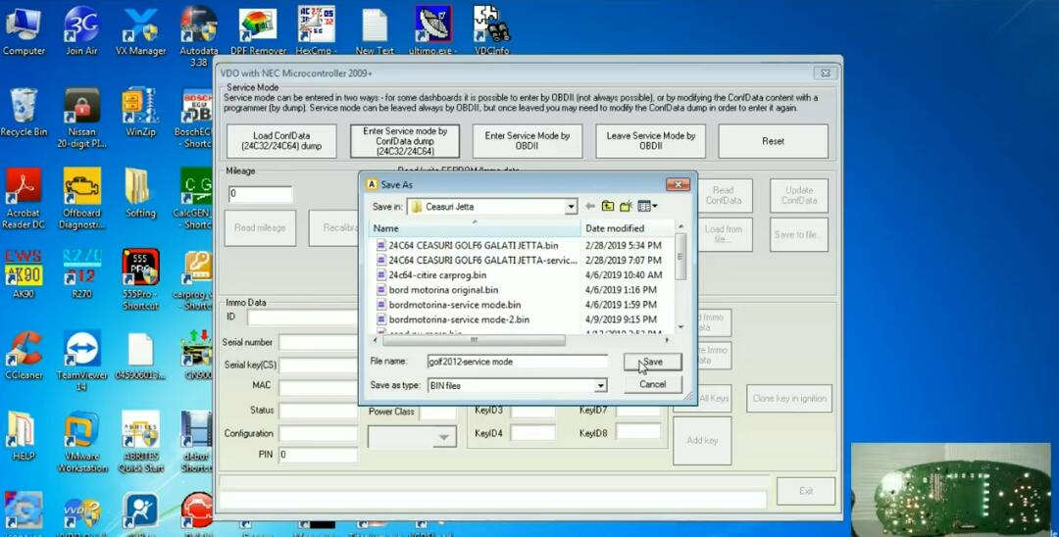The width and height of the screenshot is (1059, 537).
Task: Open VMware Workstation desktop icon
Action: [x=81, y=442]
